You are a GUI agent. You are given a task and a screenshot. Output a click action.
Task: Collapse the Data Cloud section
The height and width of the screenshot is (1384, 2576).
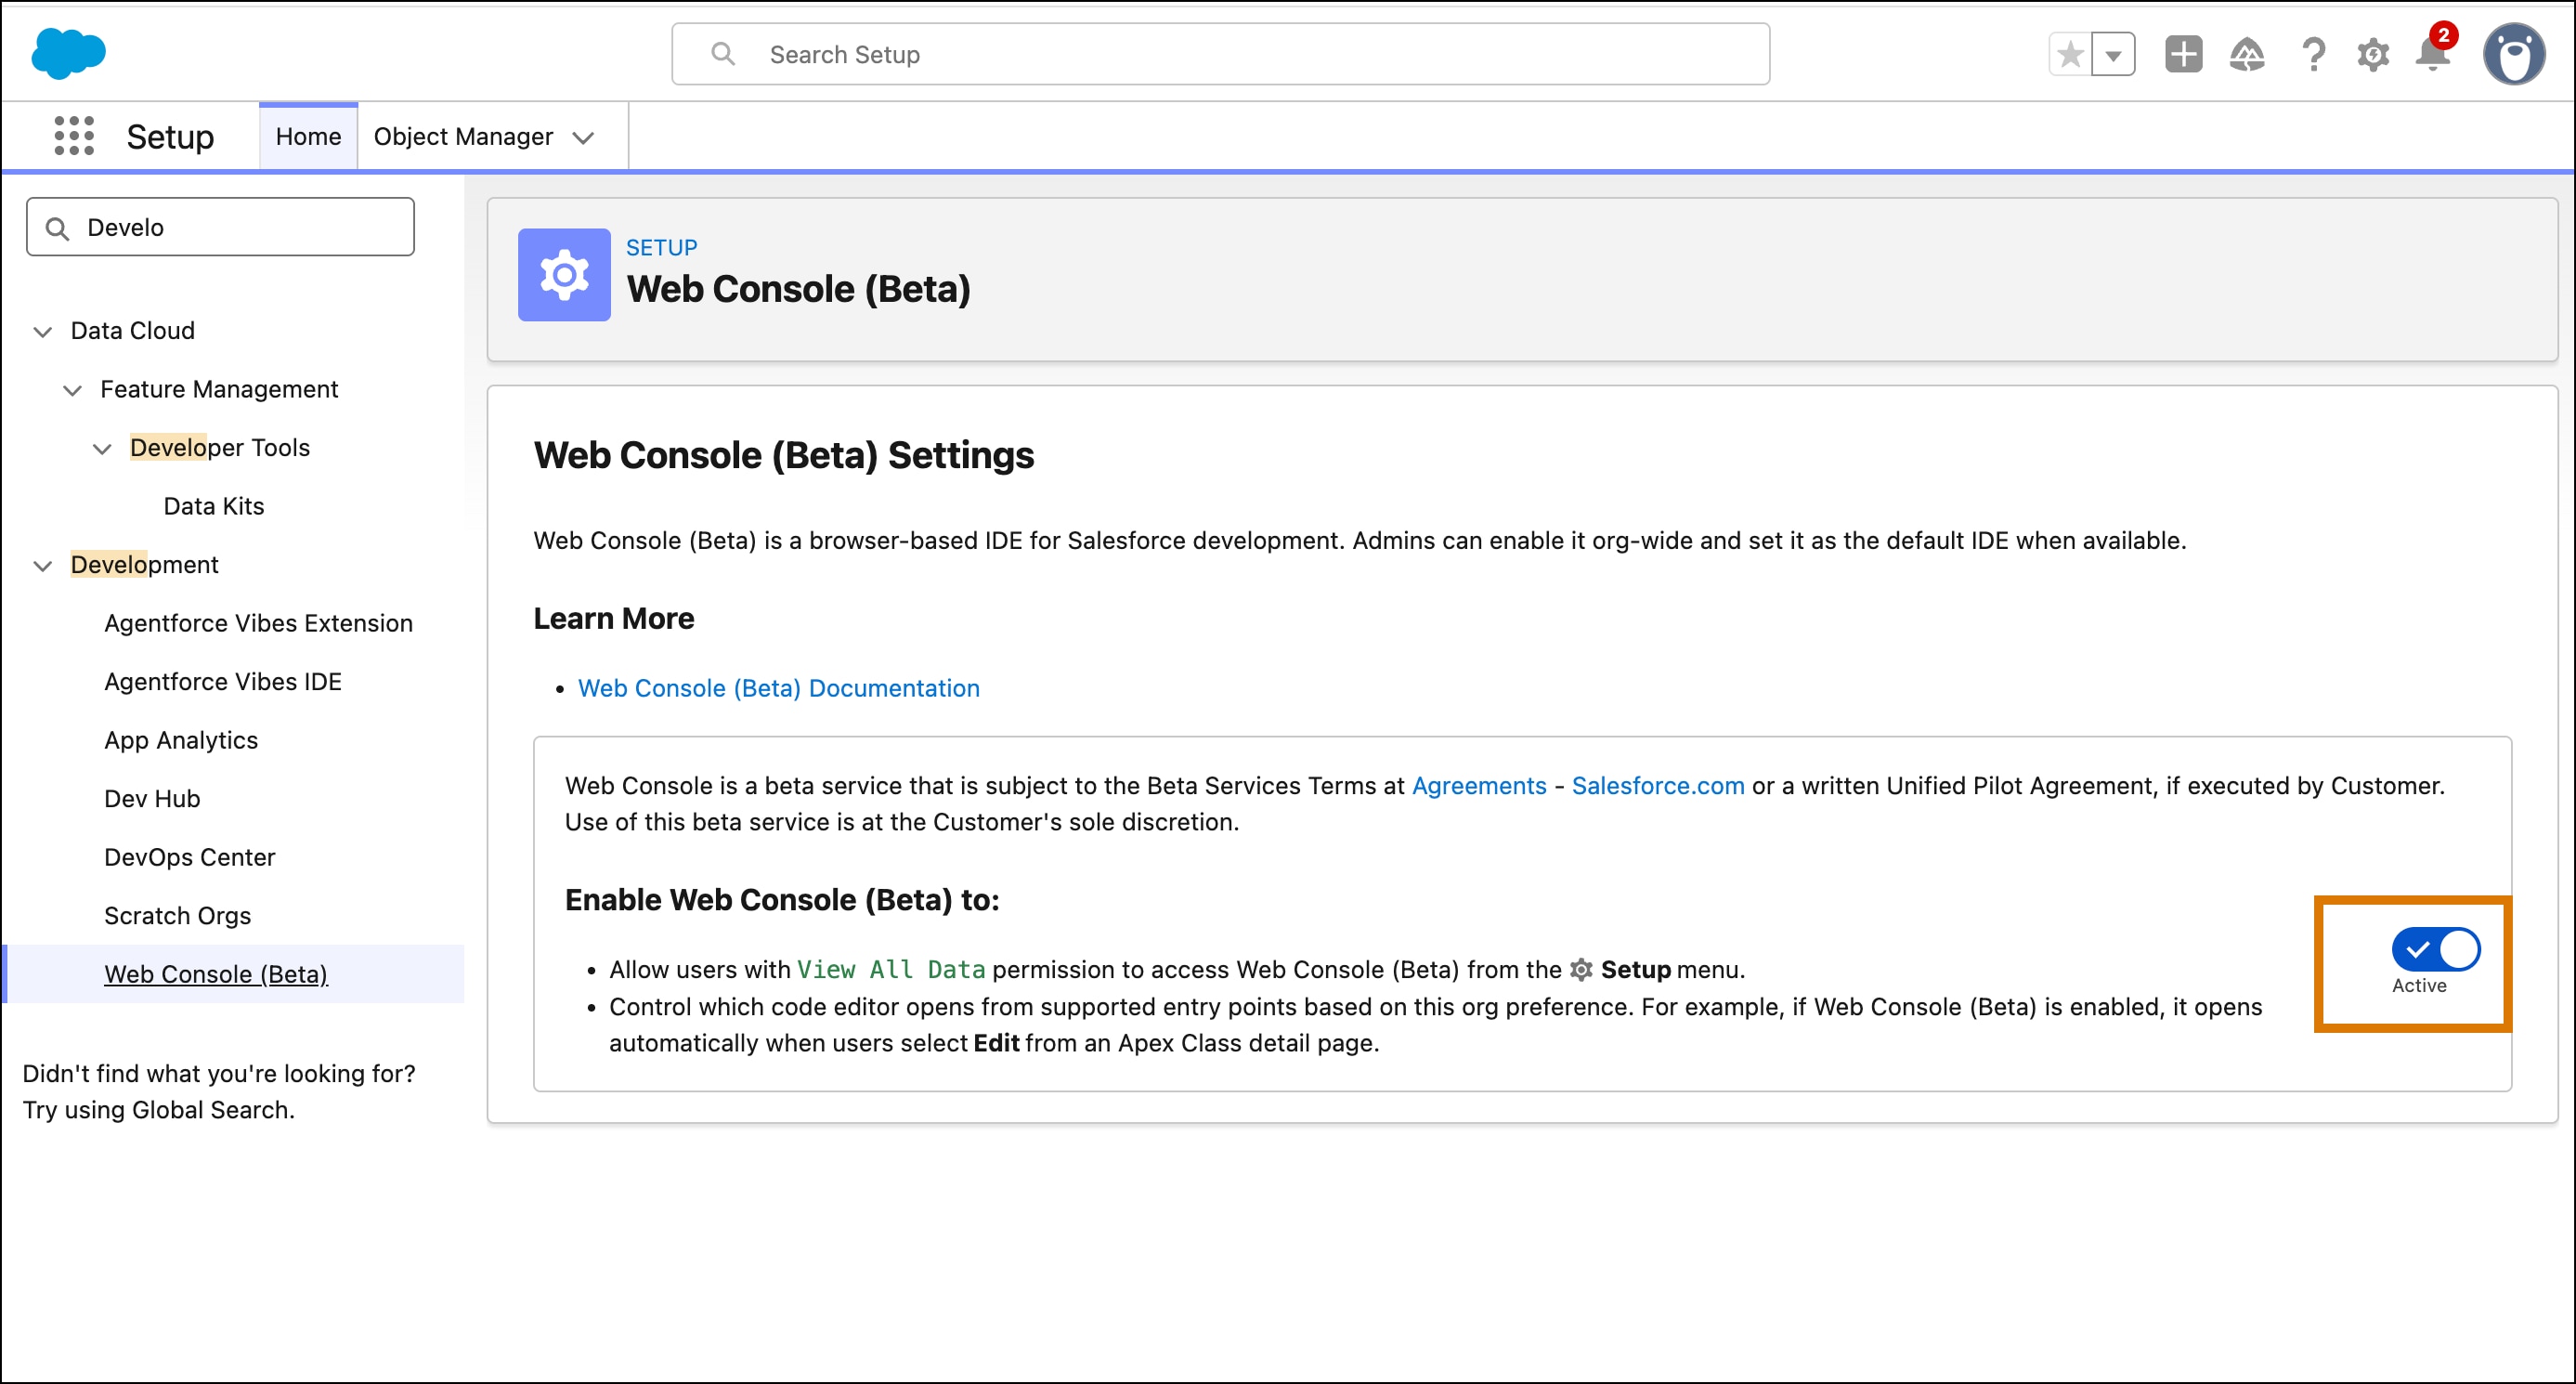(x=42, y=331)
